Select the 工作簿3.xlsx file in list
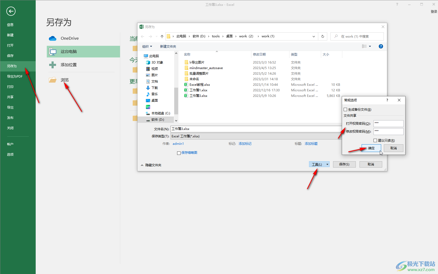438x274 pixels. (x=196, y=96)
